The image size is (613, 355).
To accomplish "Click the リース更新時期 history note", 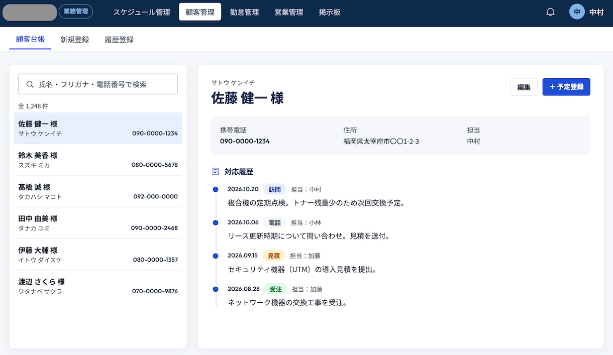I will [x=309, y=236].
